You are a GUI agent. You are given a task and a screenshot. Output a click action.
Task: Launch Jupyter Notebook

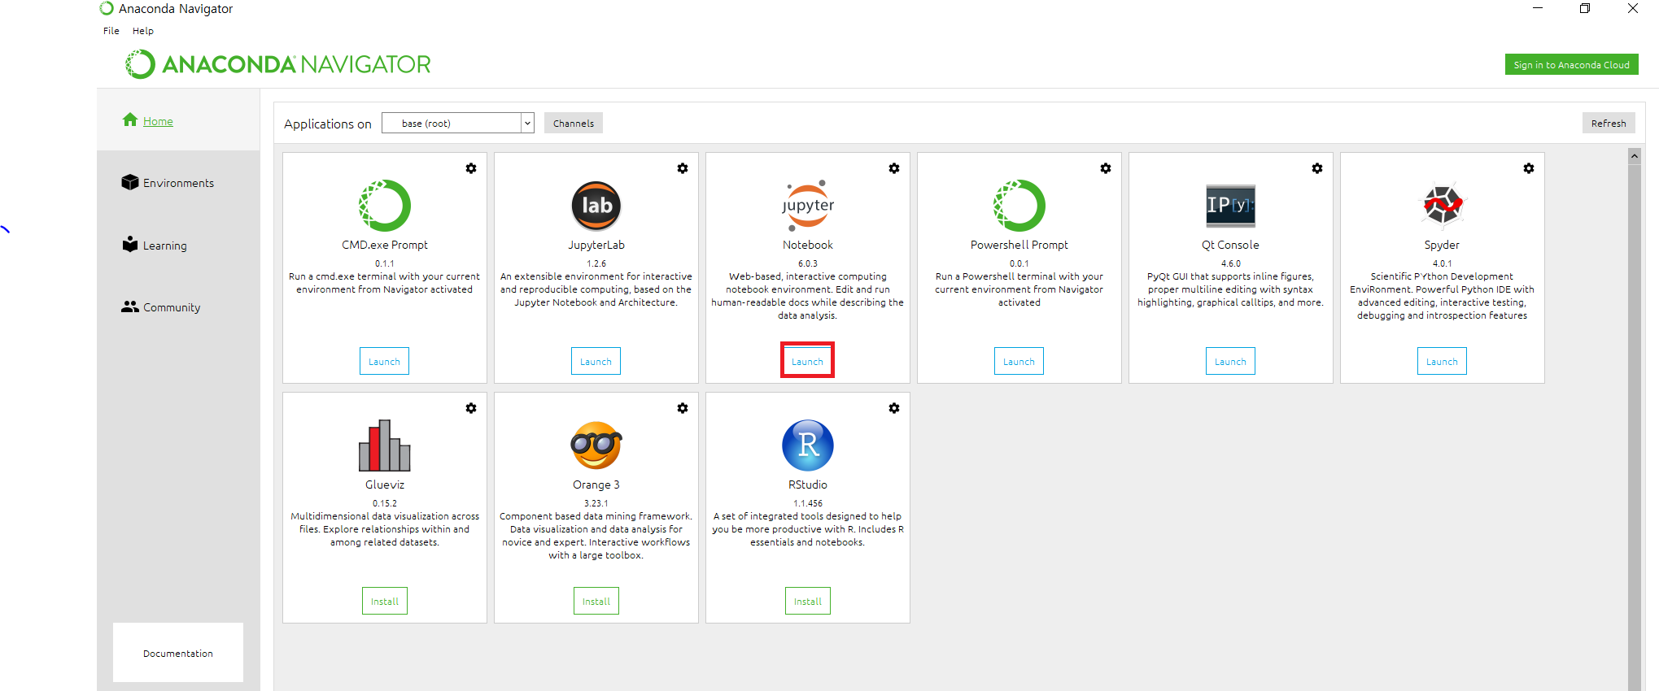coord(808,361)
